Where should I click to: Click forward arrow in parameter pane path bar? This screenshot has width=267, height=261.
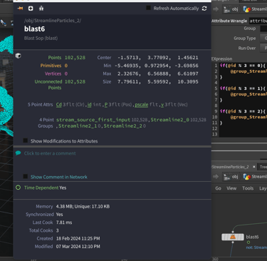(216, 9)
